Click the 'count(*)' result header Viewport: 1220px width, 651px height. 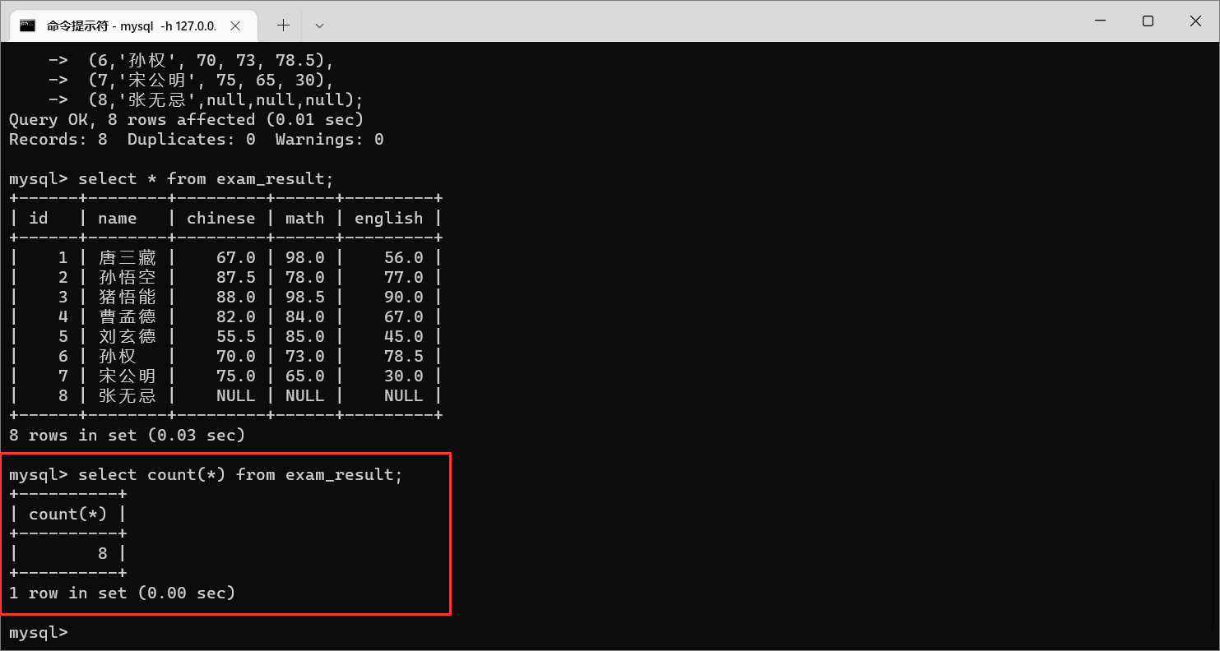click(x=67, y=514)
